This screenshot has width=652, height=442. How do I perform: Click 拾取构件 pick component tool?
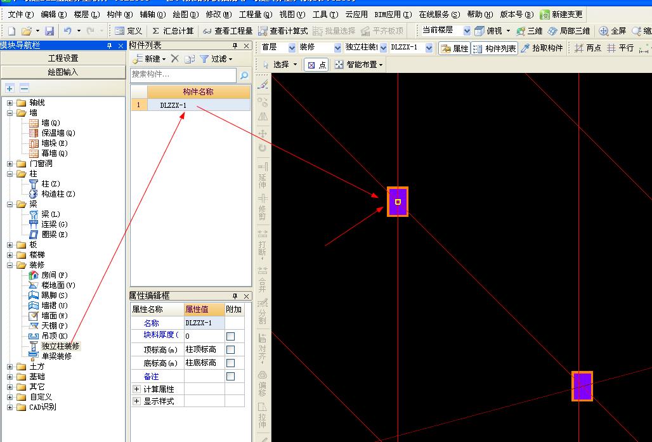click(x=542, y=48)
